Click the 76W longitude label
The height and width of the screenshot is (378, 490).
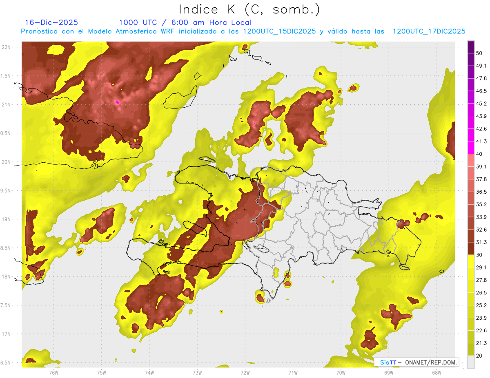(53, 373)
